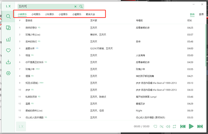208x134 pixels.
Task: Click the LX album cover thumbnail in player bar
Action: click(x=21, y=126)
